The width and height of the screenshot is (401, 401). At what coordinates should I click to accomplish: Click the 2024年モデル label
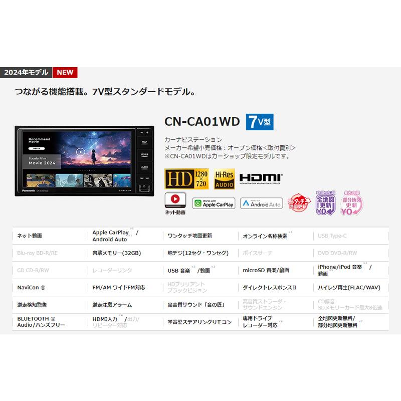pos(27,72)
